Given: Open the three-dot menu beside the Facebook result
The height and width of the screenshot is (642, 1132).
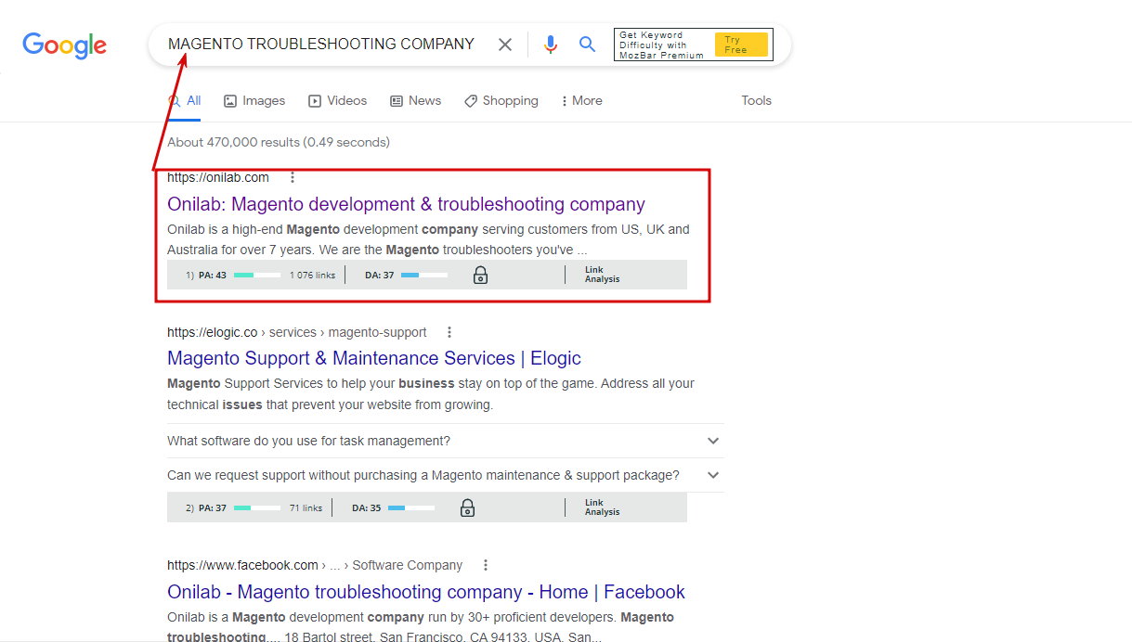Looking at the screenshot, I should tap(485, 565).
